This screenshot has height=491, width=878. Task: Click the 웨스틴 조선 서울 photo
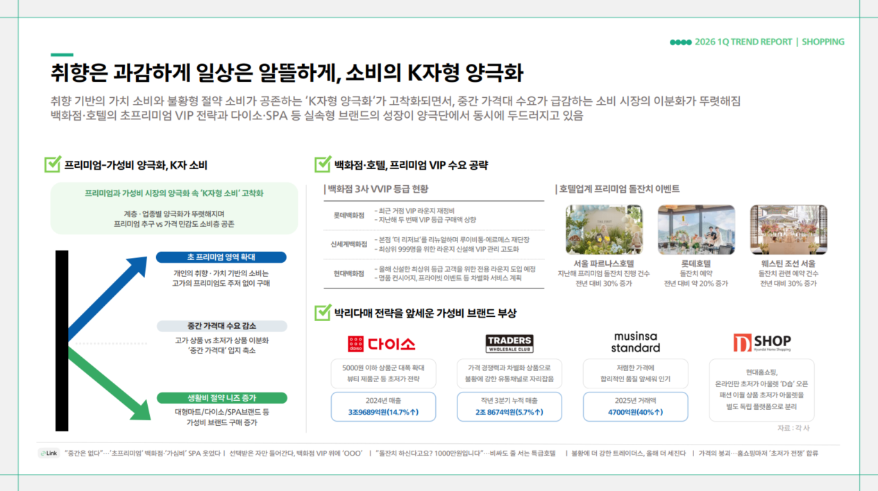pyautogui.click(x=788, y=230)
